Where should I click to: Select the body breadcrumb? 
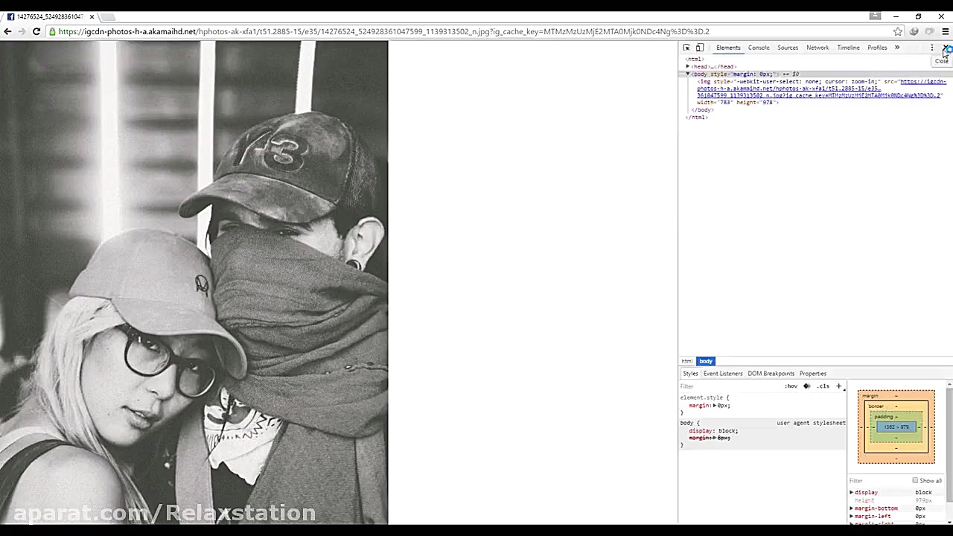tap(706, 361)
